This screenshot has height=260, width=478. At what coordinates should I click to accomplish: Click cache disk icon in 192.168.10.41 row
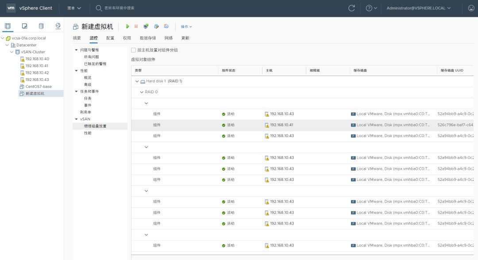tap(353, 125)
